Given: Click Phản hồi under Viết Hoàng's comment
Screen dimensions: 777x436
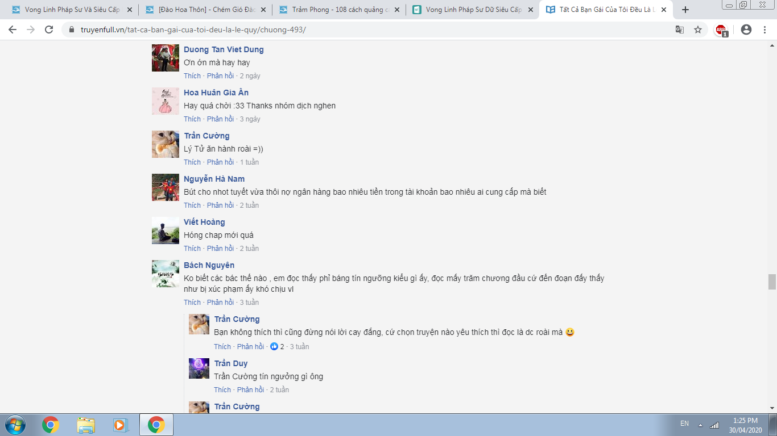Looking at the screenshot, I should (220, 249).
